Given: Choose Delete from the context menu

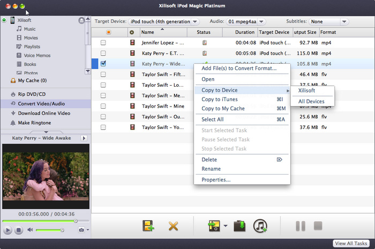Looking at the screenshot, I should [242, 160].
